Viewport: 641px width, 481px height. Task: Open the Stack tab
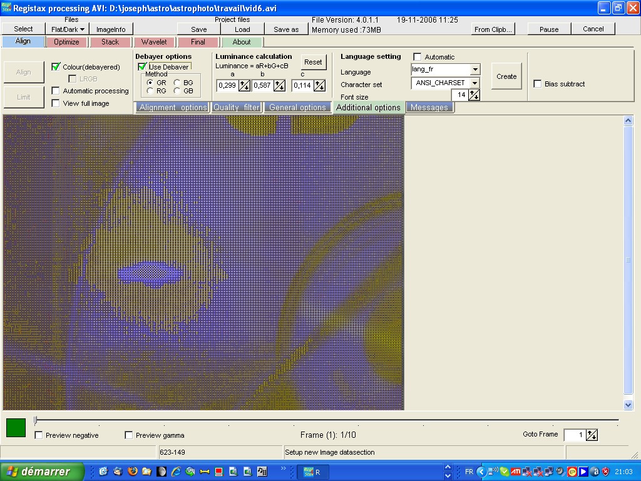110,42
